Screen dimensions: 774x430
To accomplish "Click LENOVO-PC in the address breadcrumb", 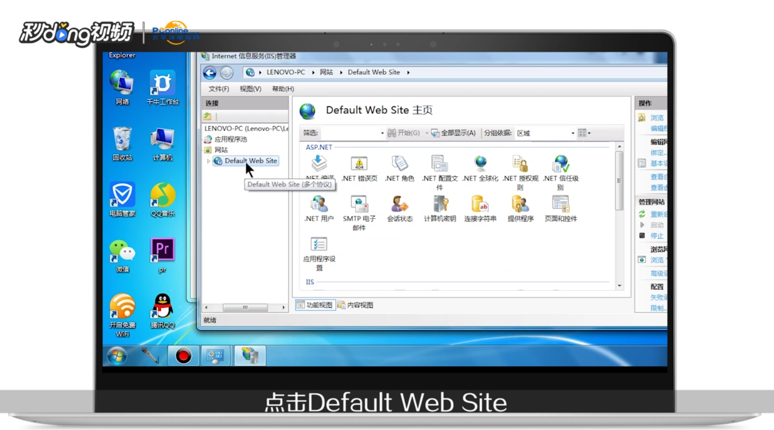I will click(286, 72).
